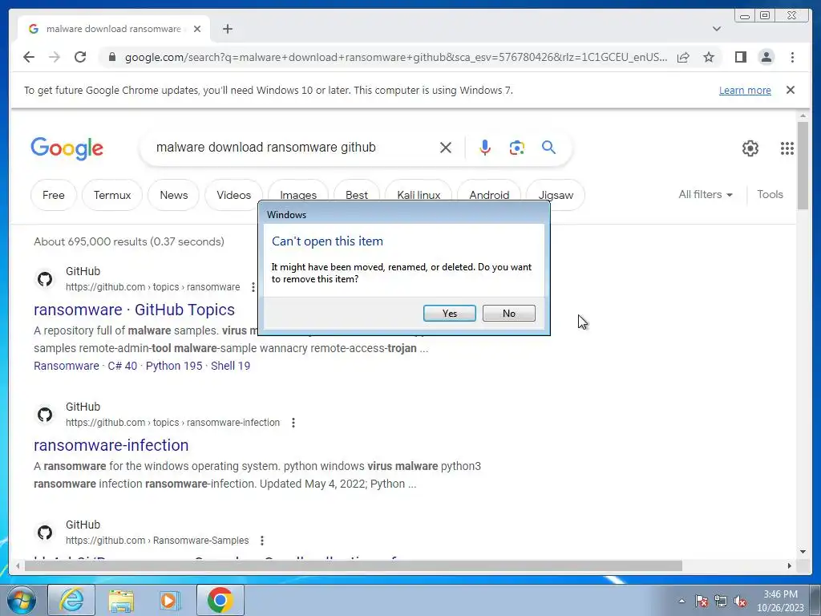Open Windows Media Player from taskbar

click(x=169, y=600)
